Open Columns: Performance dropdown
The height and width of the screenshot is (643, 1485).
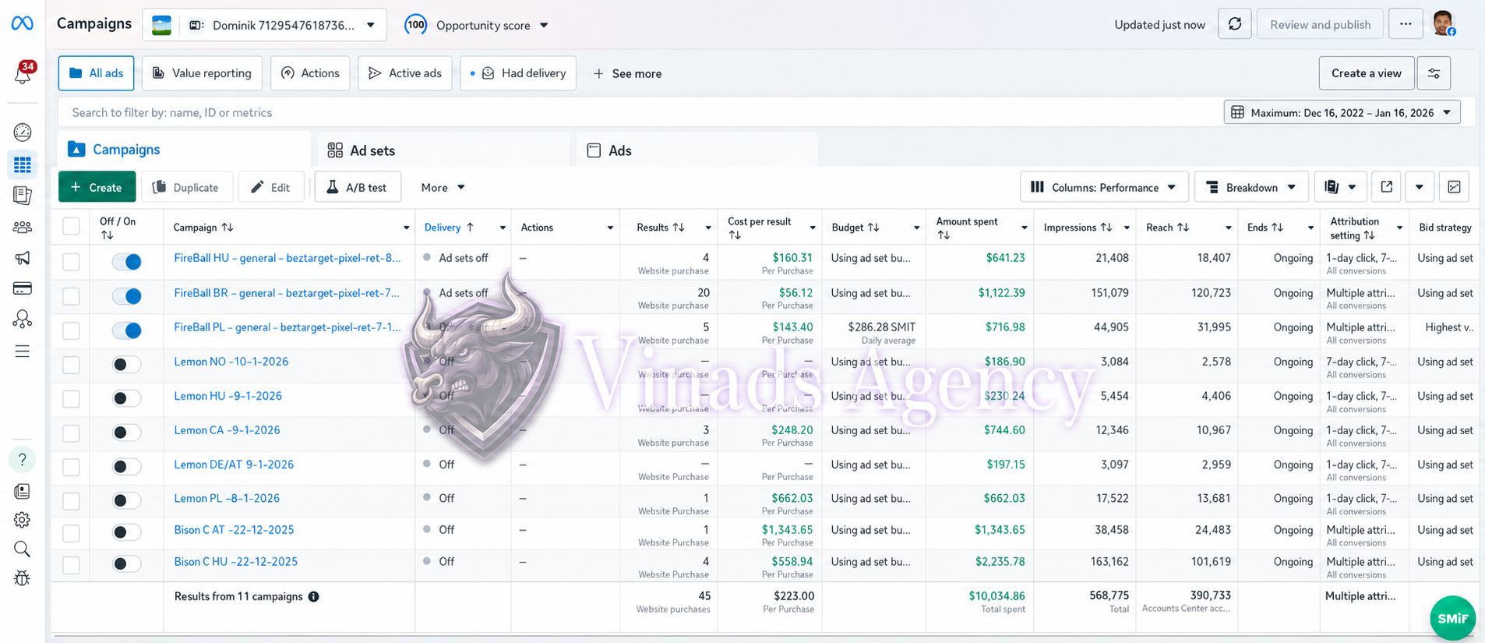pyautogui.click(x=1104, y=187)
